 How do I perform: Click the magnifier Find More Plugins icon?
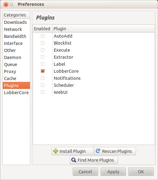(74, 160)
